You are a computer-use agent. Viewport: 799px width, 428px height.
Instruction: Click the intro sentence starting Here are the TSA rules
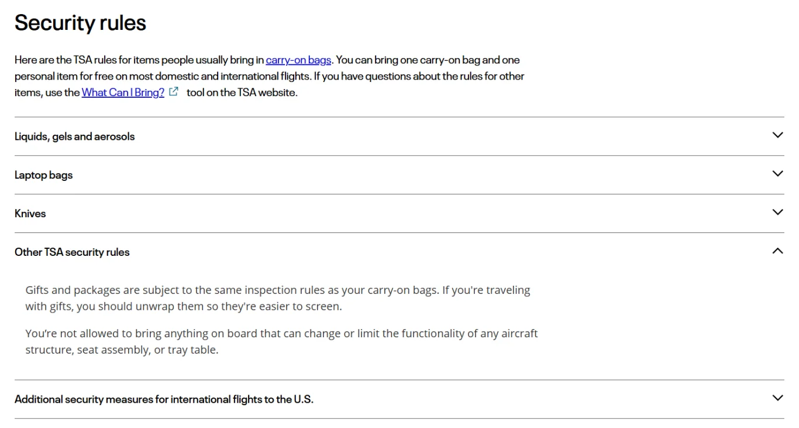(173, 60)
